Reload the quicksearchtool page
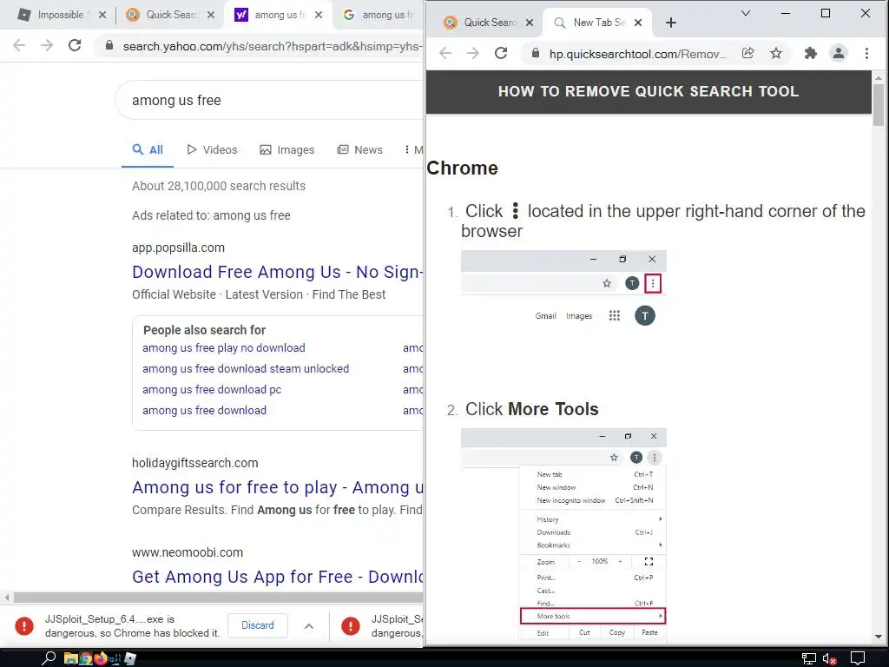Screen dimensions: 889x667 pyautogui.click(x=501, y=53)
